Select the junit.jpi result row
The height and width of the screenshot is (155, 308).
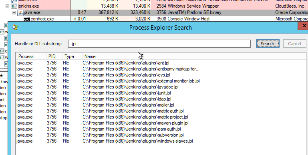coord(110,93)
